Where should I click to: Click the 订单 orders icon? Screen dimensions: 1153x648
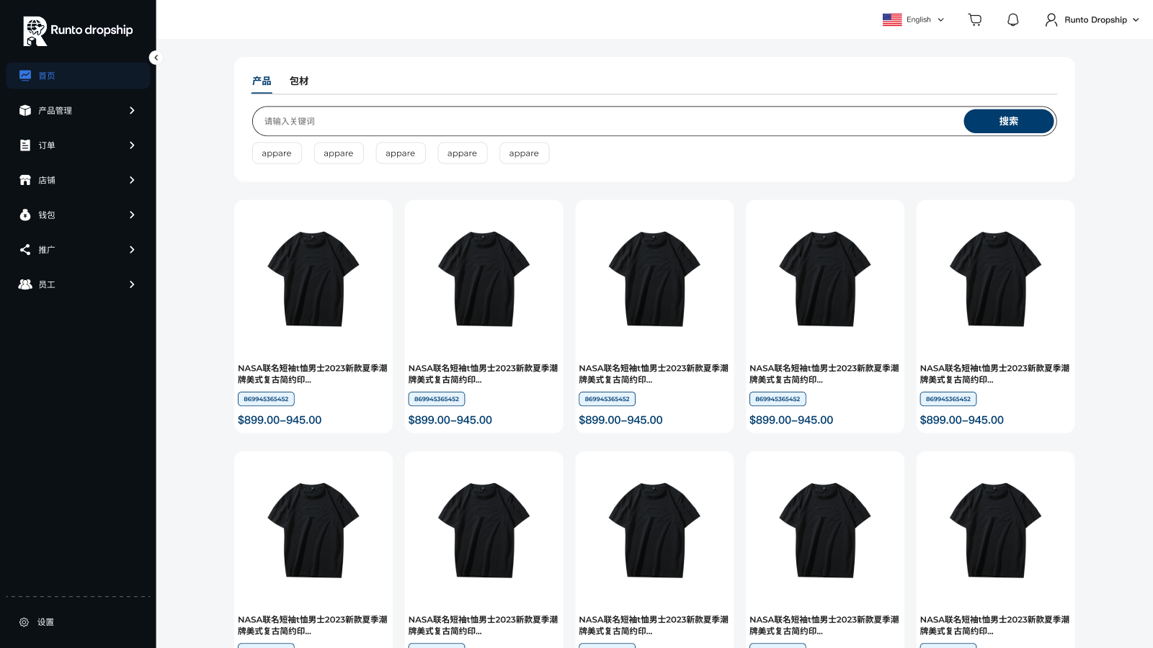pyautogui.click(x=25, y=145)
